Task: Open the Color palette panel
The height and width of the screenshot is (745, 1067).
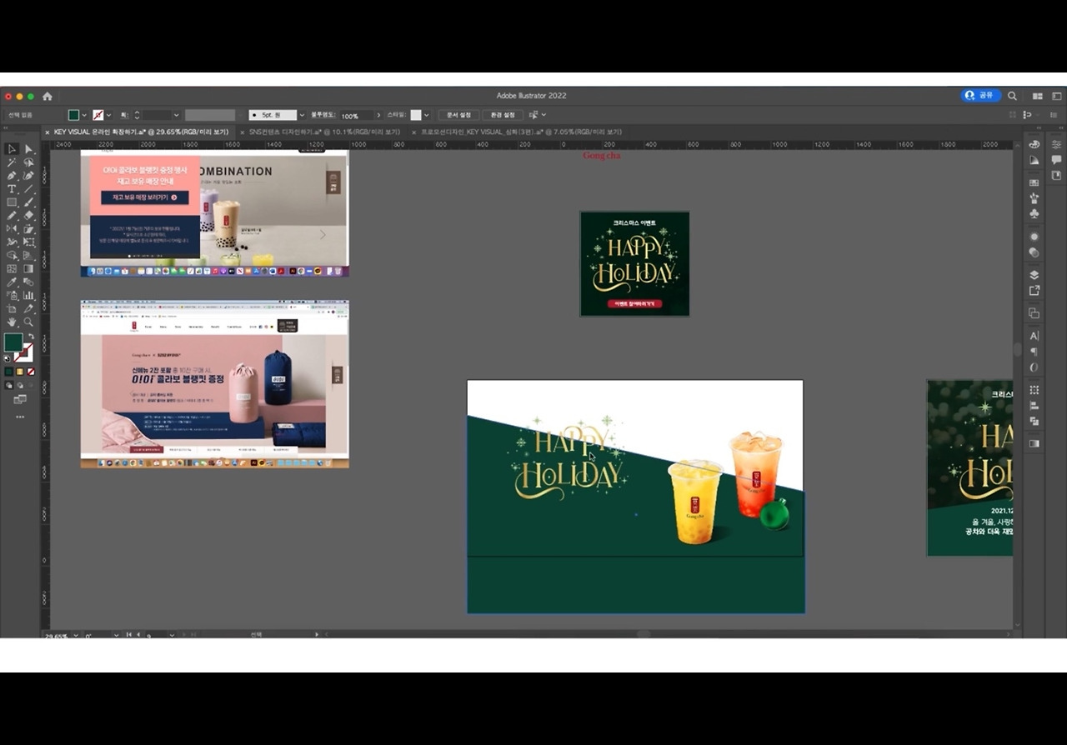Action: (x=1034, y=144)
